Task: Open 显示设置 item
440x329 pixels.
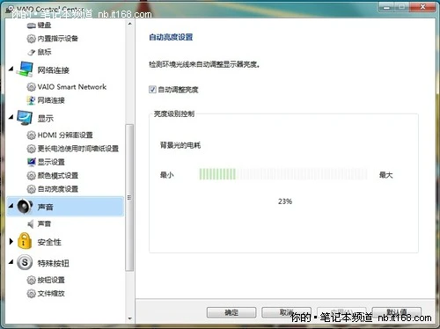Action: click(x=51, y=162)
